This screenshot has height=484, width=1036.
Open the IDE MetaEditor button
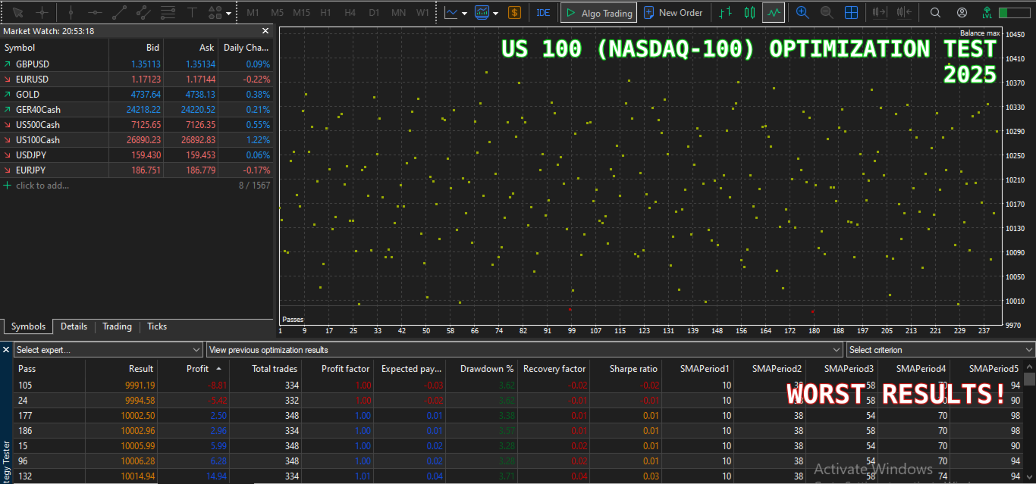pyautogui.click(x=543, y=13)
